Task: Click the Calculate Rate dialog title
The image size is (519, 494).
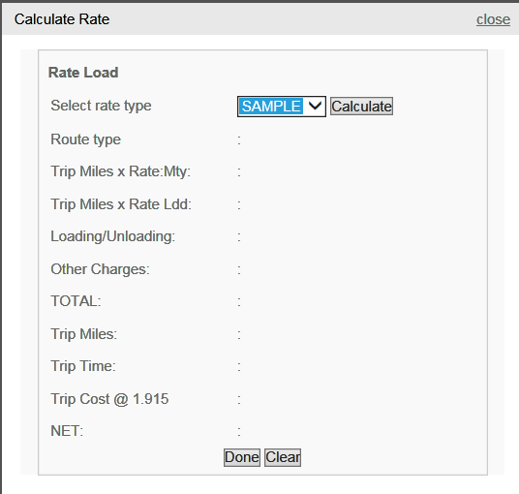Action: tap(62, 19)
